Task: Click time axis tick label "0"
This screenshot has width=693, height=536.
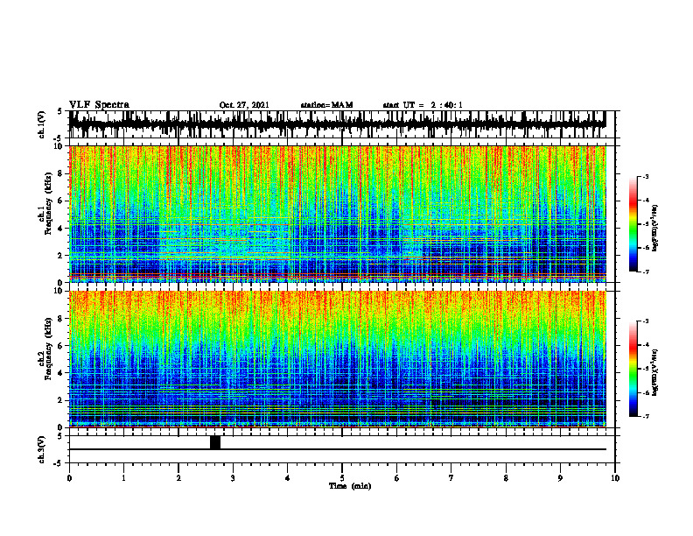Action: pos(69,478)
